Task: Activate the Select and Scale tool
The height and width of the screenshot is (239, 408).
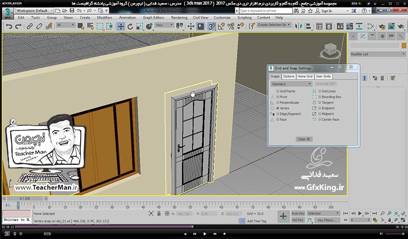Action: 140,27
